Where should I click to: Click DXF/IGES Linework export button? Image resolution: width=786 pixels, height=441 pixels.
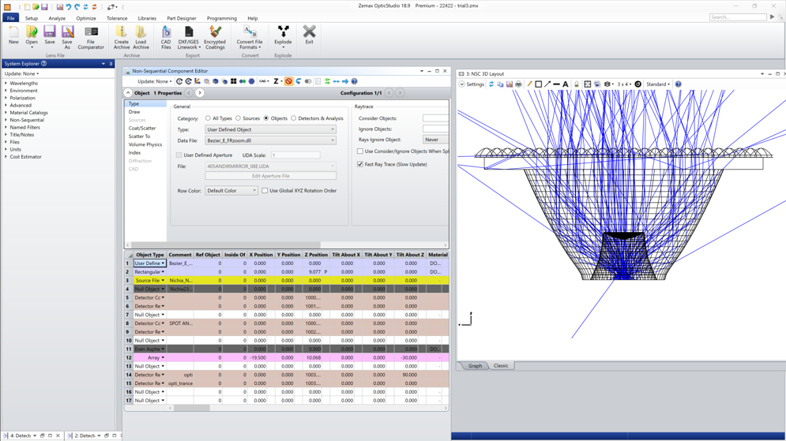tap(189, 38)
